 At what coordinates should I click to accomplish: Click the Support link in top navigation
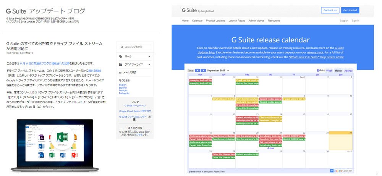(344, 21)
